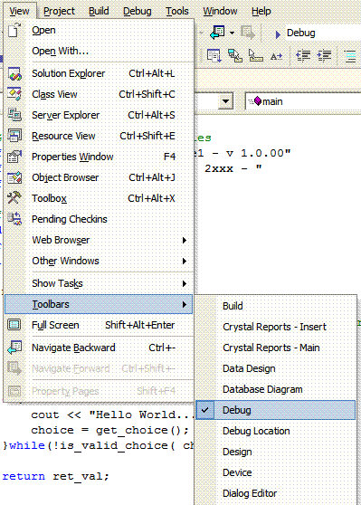
Task: Click the purple main function icon
Action: coord(258,101)
